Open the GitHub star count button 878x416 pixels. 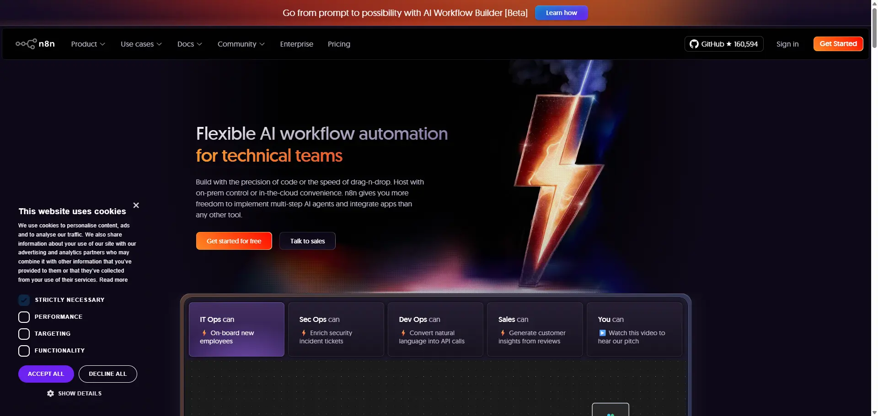pyautogui.click(x=724, y=44)
